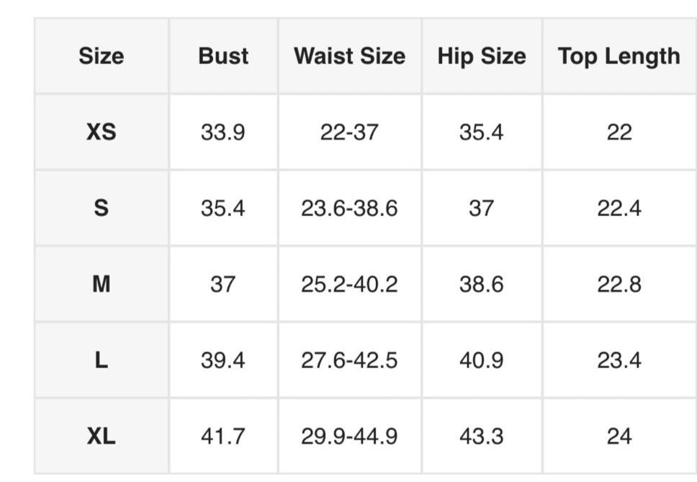
Task: Select waist range 29.9-44.9 cell
Action: pyautogui.click(x=349, y=437)
